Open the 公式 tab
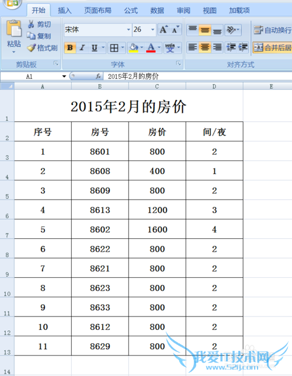 pyautogui.click(x=131, y=11)
